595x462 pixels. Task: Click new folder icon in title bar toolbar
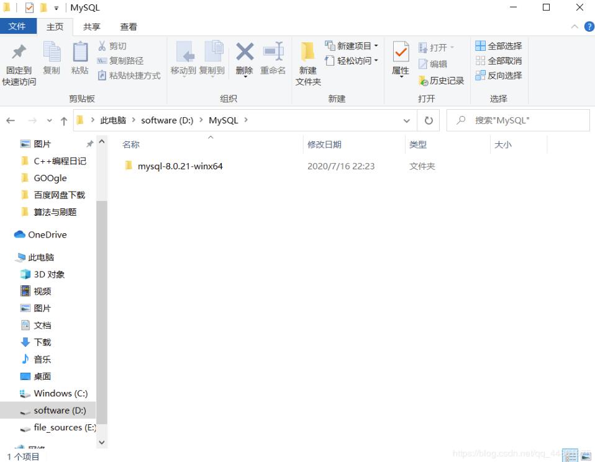[x=43, y=7]
